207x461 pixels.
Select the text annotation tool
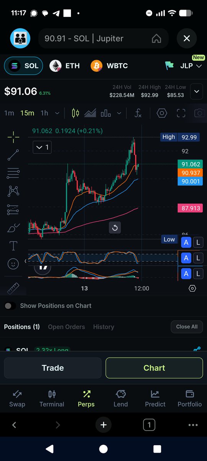click(13, 245)
